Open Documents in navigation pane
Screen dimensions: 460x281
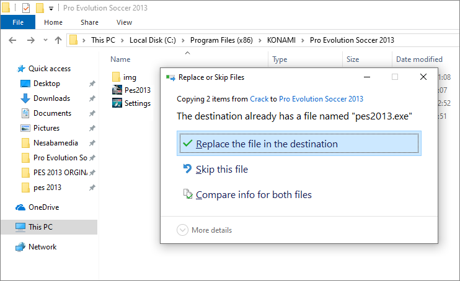[x=52, y=113]
